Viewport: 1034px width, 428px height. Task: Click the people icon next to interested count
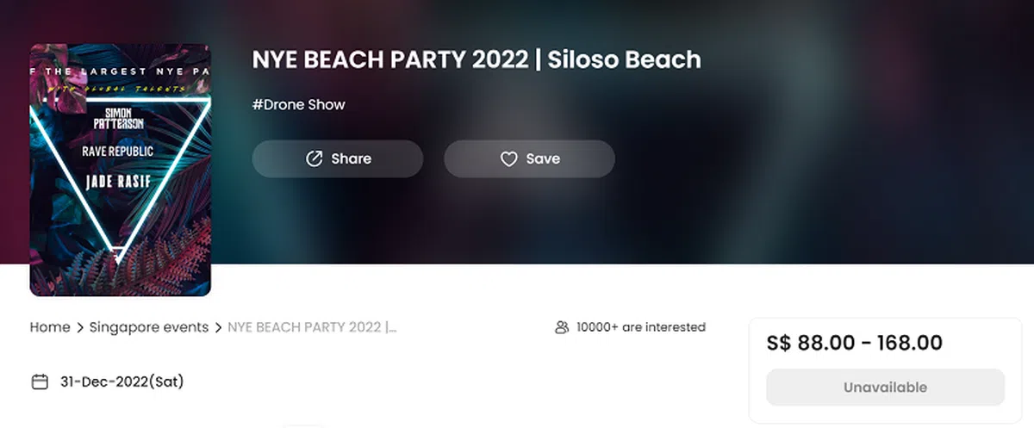click(x=563, y=327)
